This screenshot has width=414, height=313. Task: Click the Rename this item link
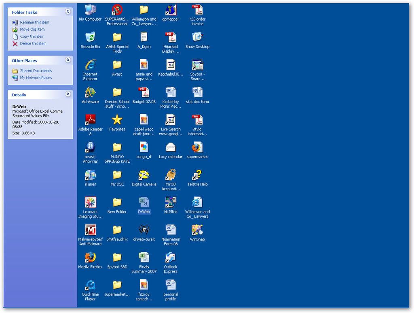pos(35,22)
